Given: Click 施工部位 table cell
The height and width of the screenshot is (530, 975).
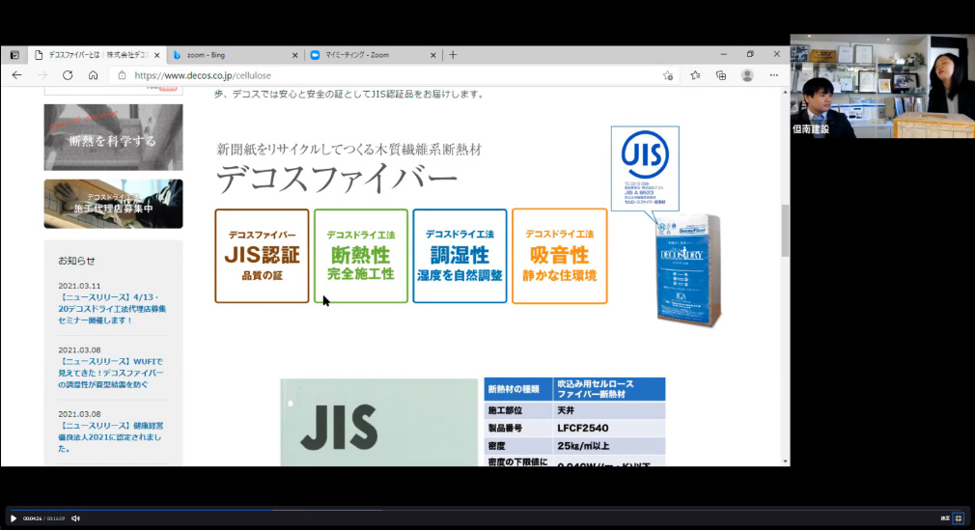Looking at the screenshot, I should click(x=518, y=410).
